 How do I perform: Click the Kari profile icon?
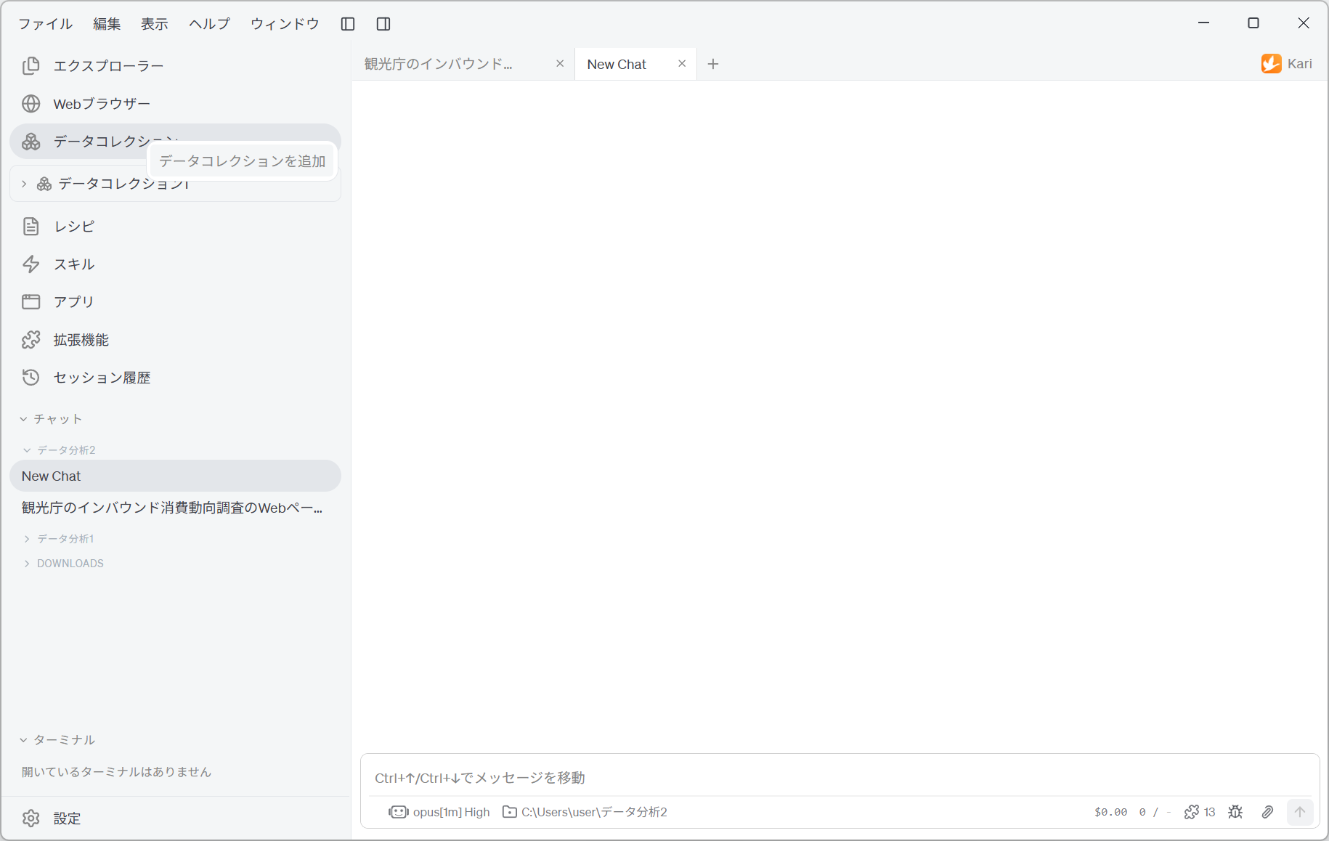pyautogui.click(x=1272, y=64)
